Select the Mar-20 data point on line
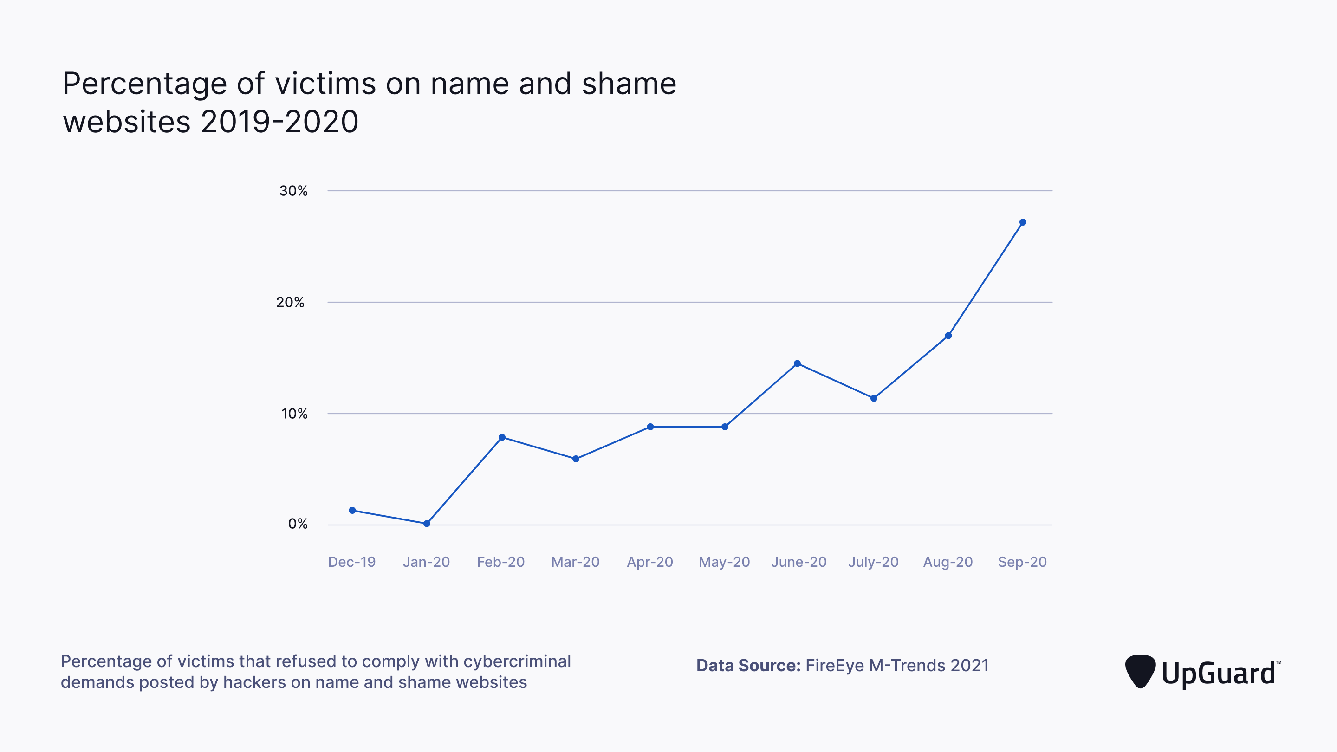1337x752 pixels. click(576, 459)
